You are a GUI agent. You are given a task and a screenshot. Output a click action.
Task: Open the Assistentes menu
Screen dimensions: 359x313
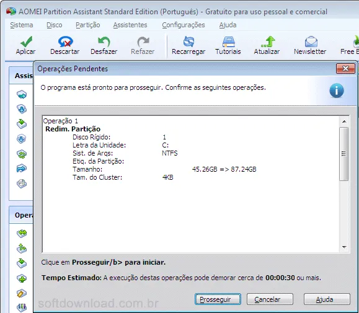tap(130, 25)
